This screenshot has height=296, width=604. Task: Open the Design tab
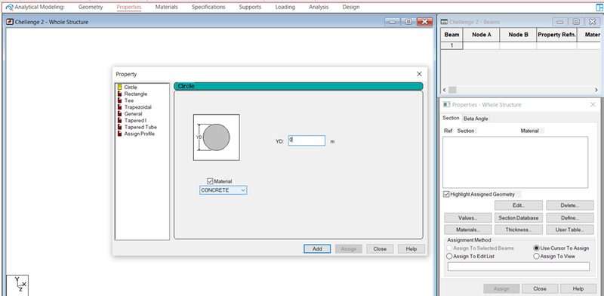[351, 7]
